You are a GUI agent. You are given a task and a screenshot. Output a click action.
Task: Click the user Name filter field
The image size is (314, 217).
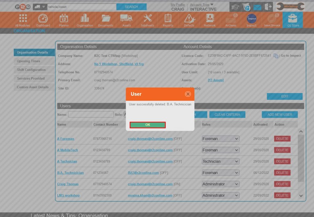point(91,114)
